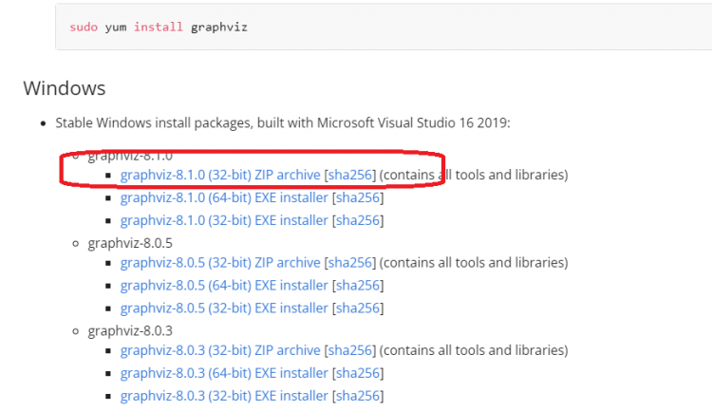712x411 pixels.
Task: Open sha256 link for 8.0.5 ZIP archive
Action: [x=350, y=263]
